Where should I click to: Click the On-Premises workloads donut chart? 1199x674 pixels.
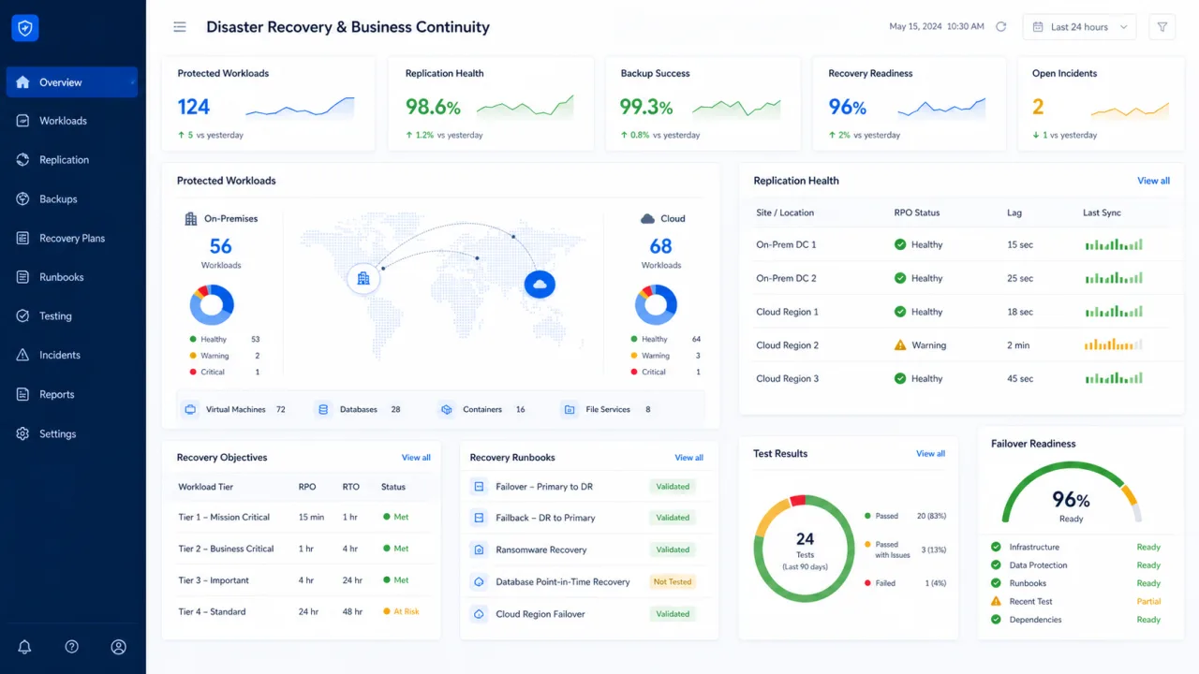click(212, 304)
